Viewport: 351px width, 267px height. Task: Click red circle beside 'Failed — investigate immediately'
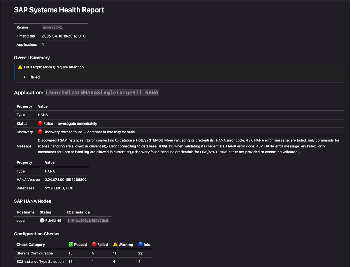pyautogui.click(x=40, y=124)
